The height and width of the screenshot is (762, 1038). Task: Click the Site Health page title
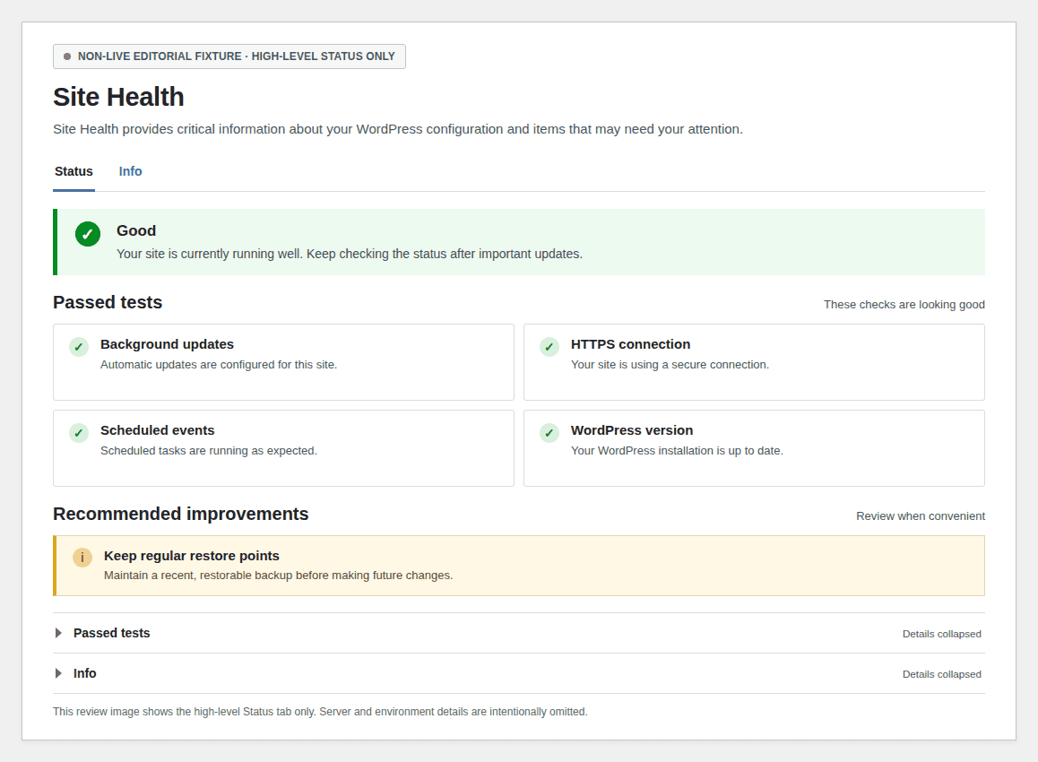[x=118, y=97]
